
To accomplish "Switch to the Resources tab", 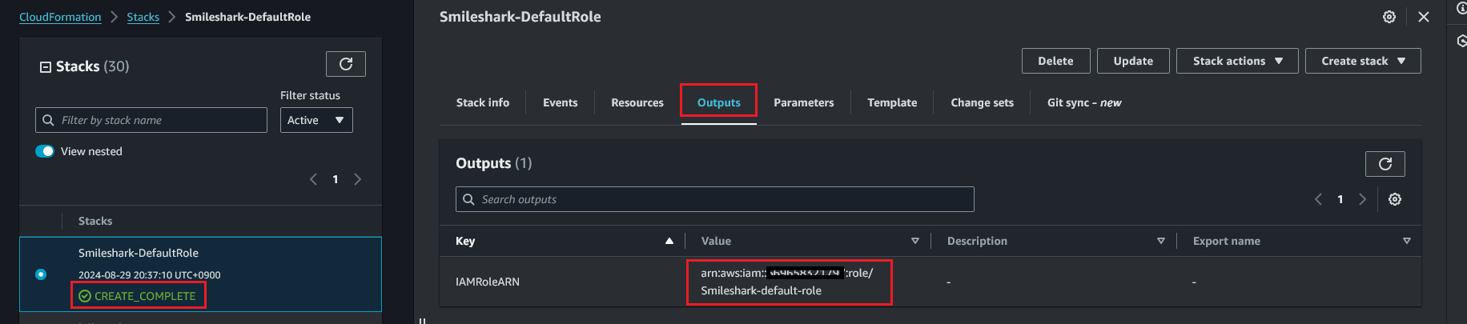I will pyautogui.click(x=637, y=102).
